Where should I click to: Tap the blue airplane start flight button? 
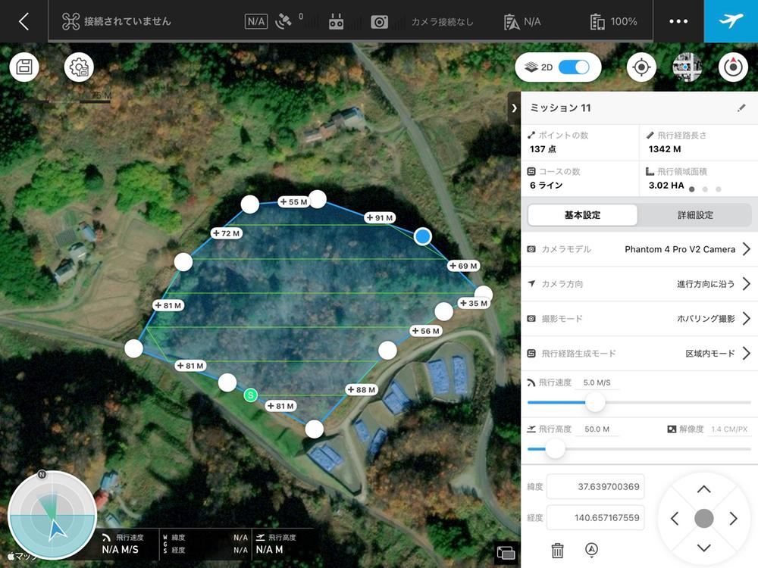tap(731, 21)
